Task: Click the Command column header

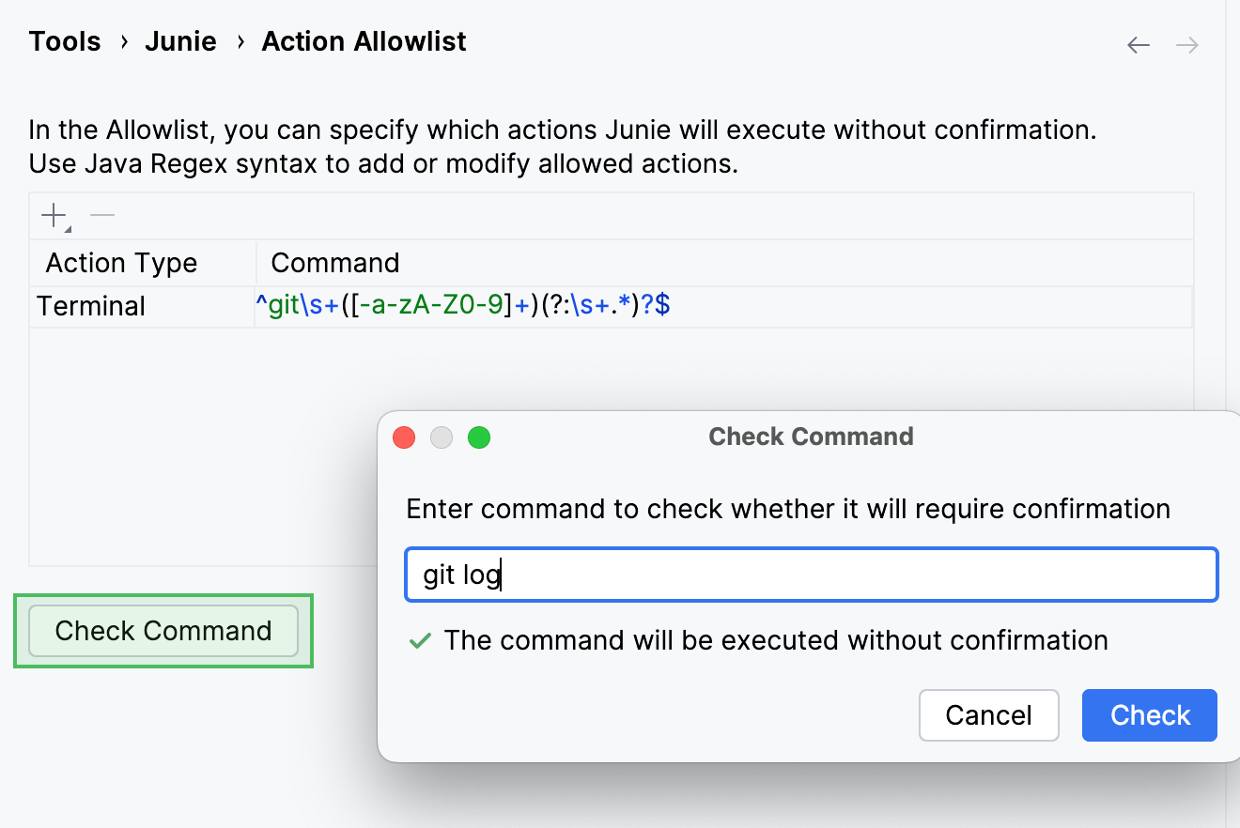Action: [x=334, y=263]
